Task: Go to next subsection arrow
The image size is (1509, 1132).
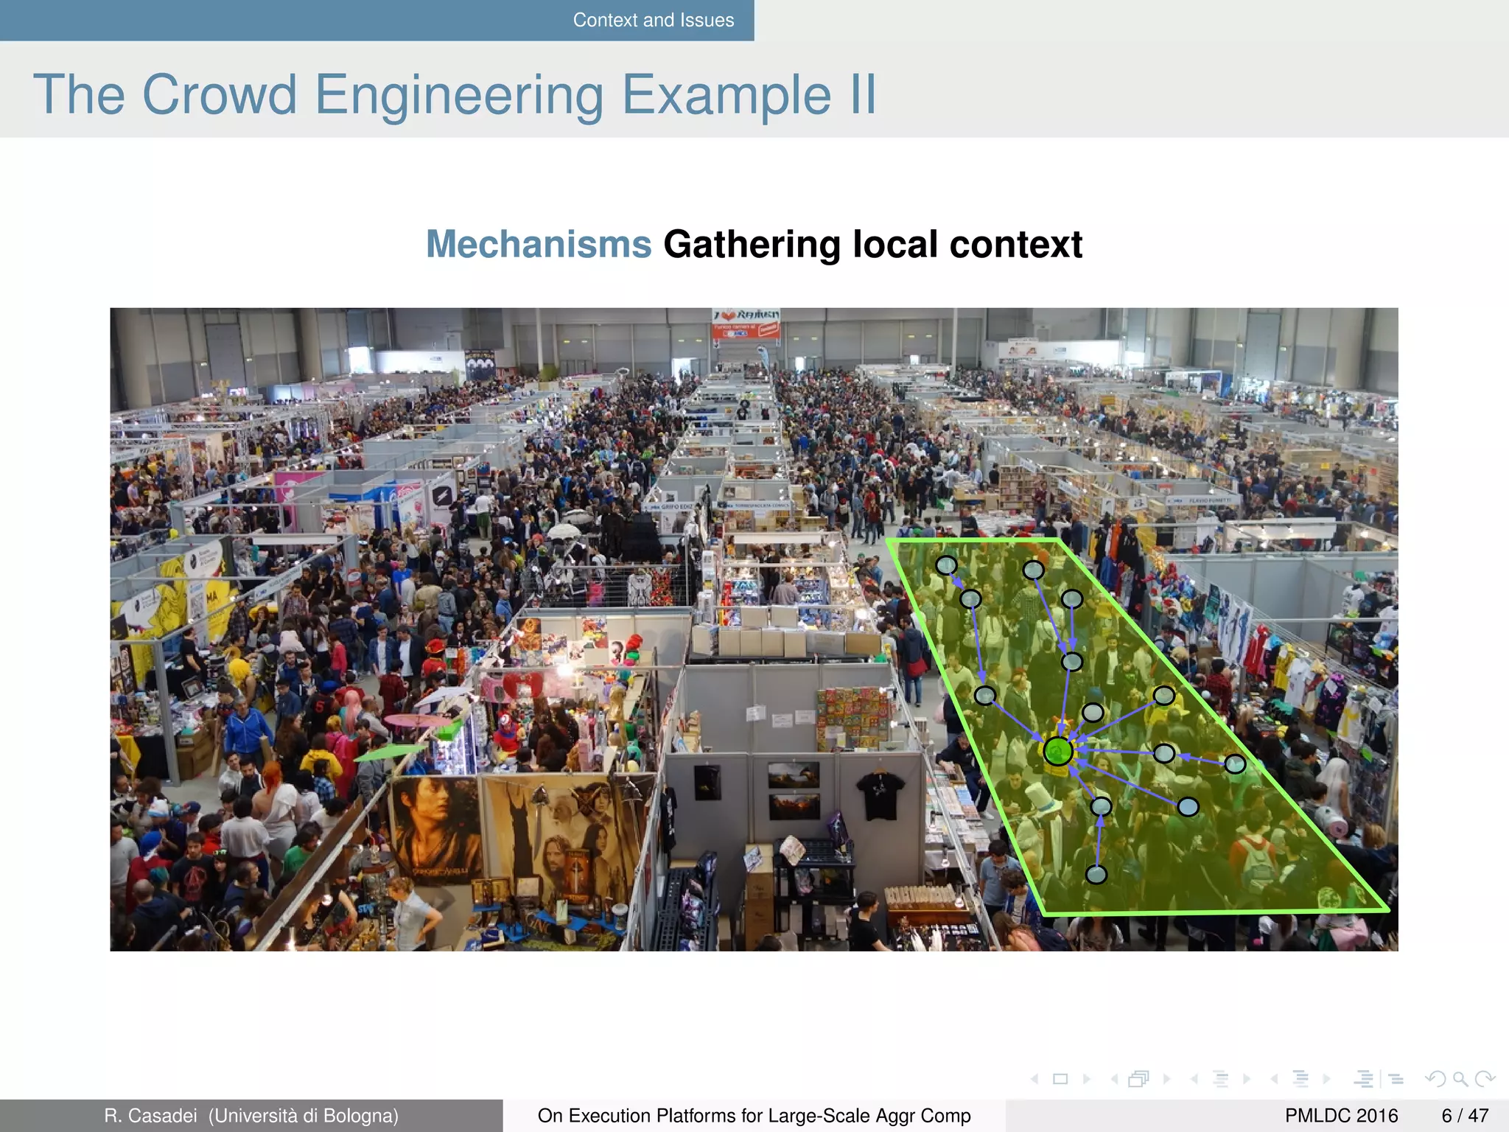Action: [x=1247, y=1079]
